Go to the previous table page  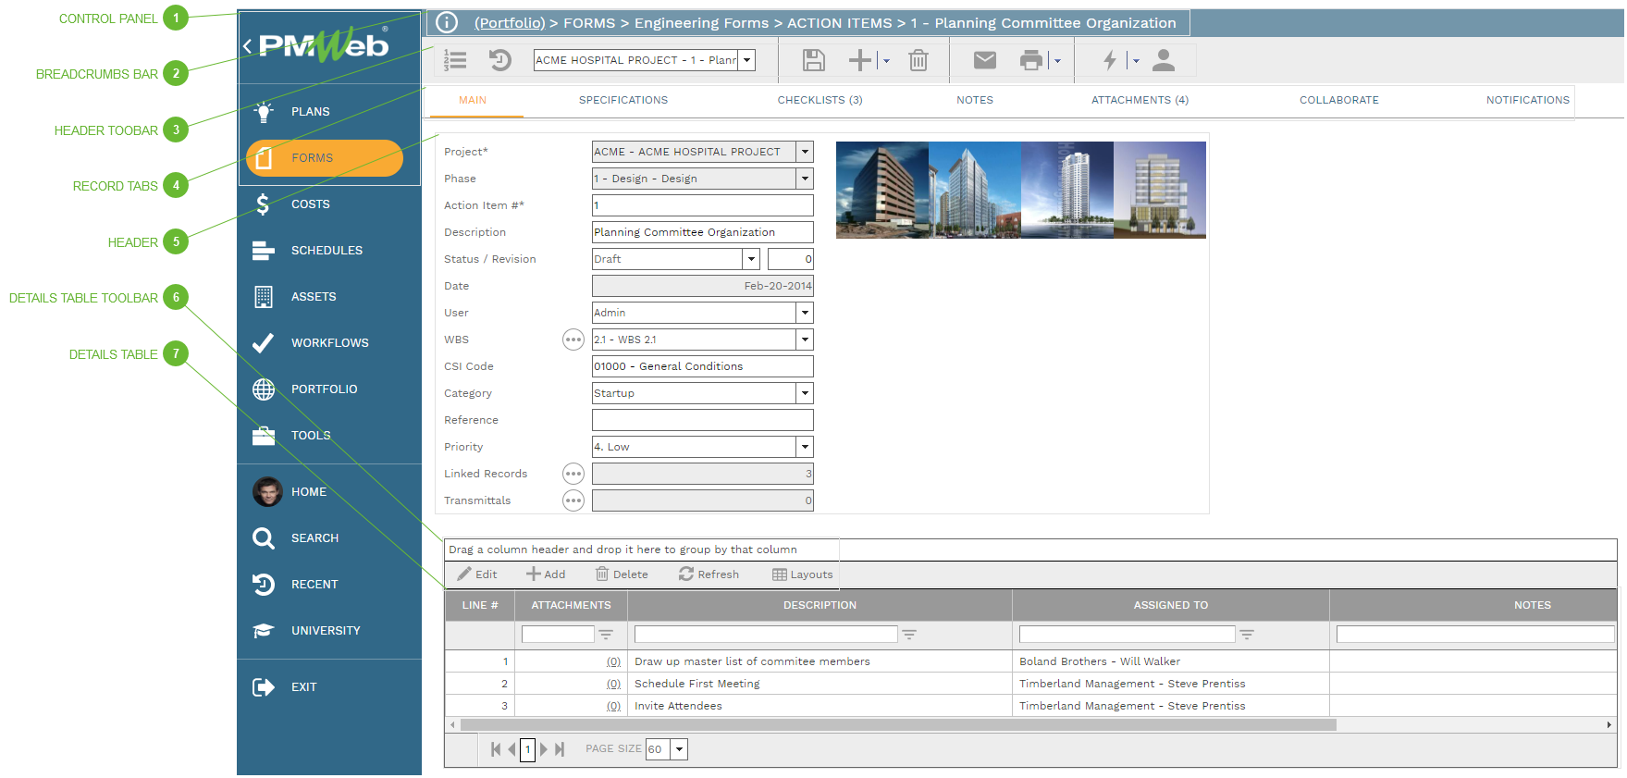(512, 749)
